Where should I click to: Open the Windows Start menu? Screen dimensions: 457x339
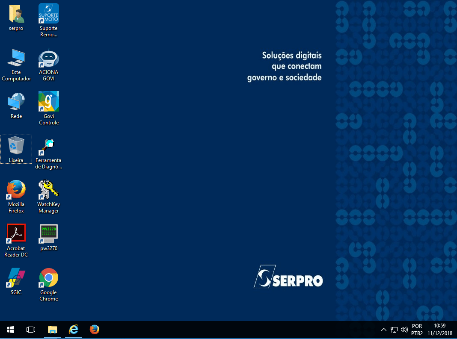10,330
